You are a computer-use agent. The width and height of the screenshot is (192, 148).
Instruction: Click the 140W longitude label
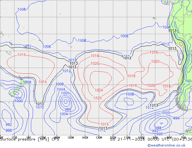coord(85,137)
